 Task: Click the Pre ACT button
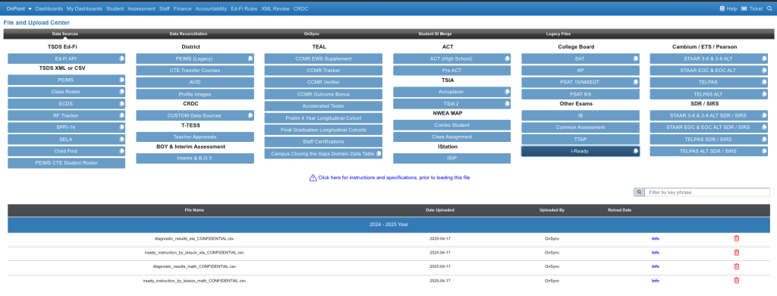451,71
